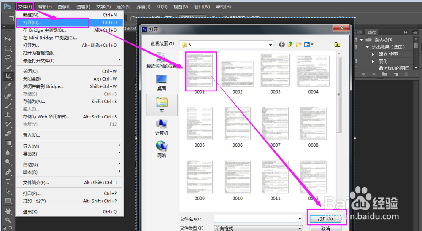Select the Eraser tool
This screenshot has width=422, height=231.
coord(8,134)
